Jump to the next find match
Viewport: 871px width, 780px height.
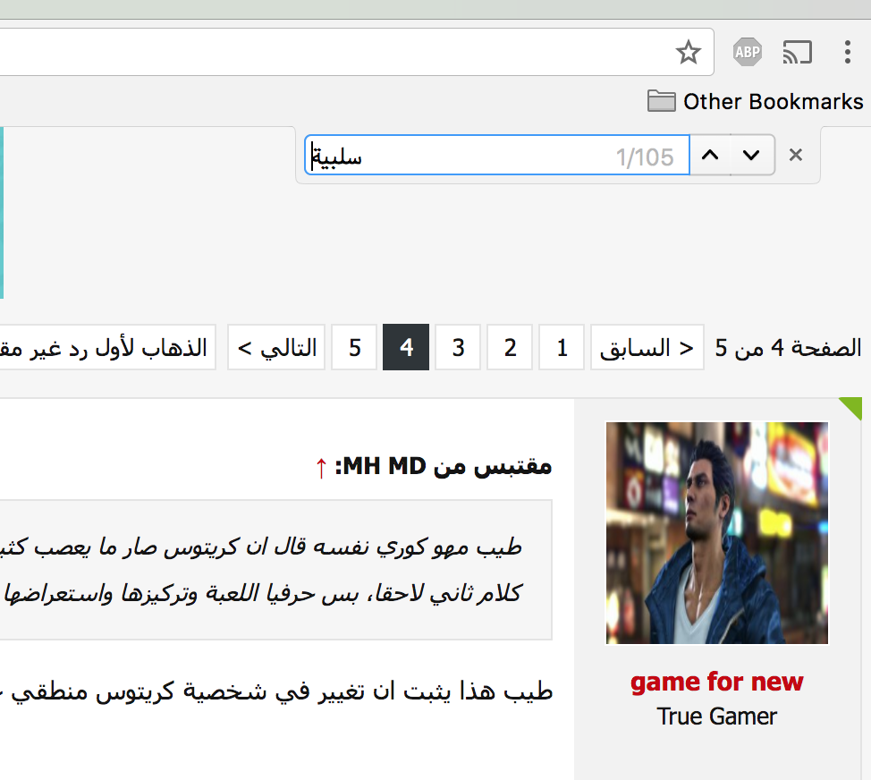[x=751, y=155]
